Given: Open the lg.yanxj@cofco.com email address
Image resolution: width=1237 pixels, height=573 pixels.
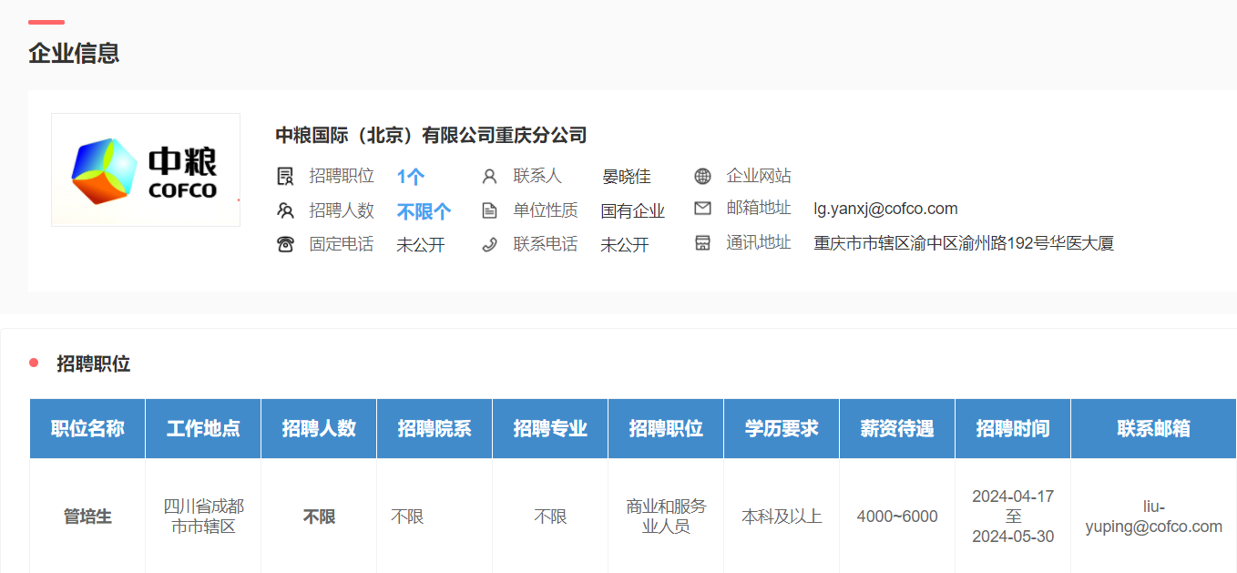Looking at the screenshot, I should 885,209.
